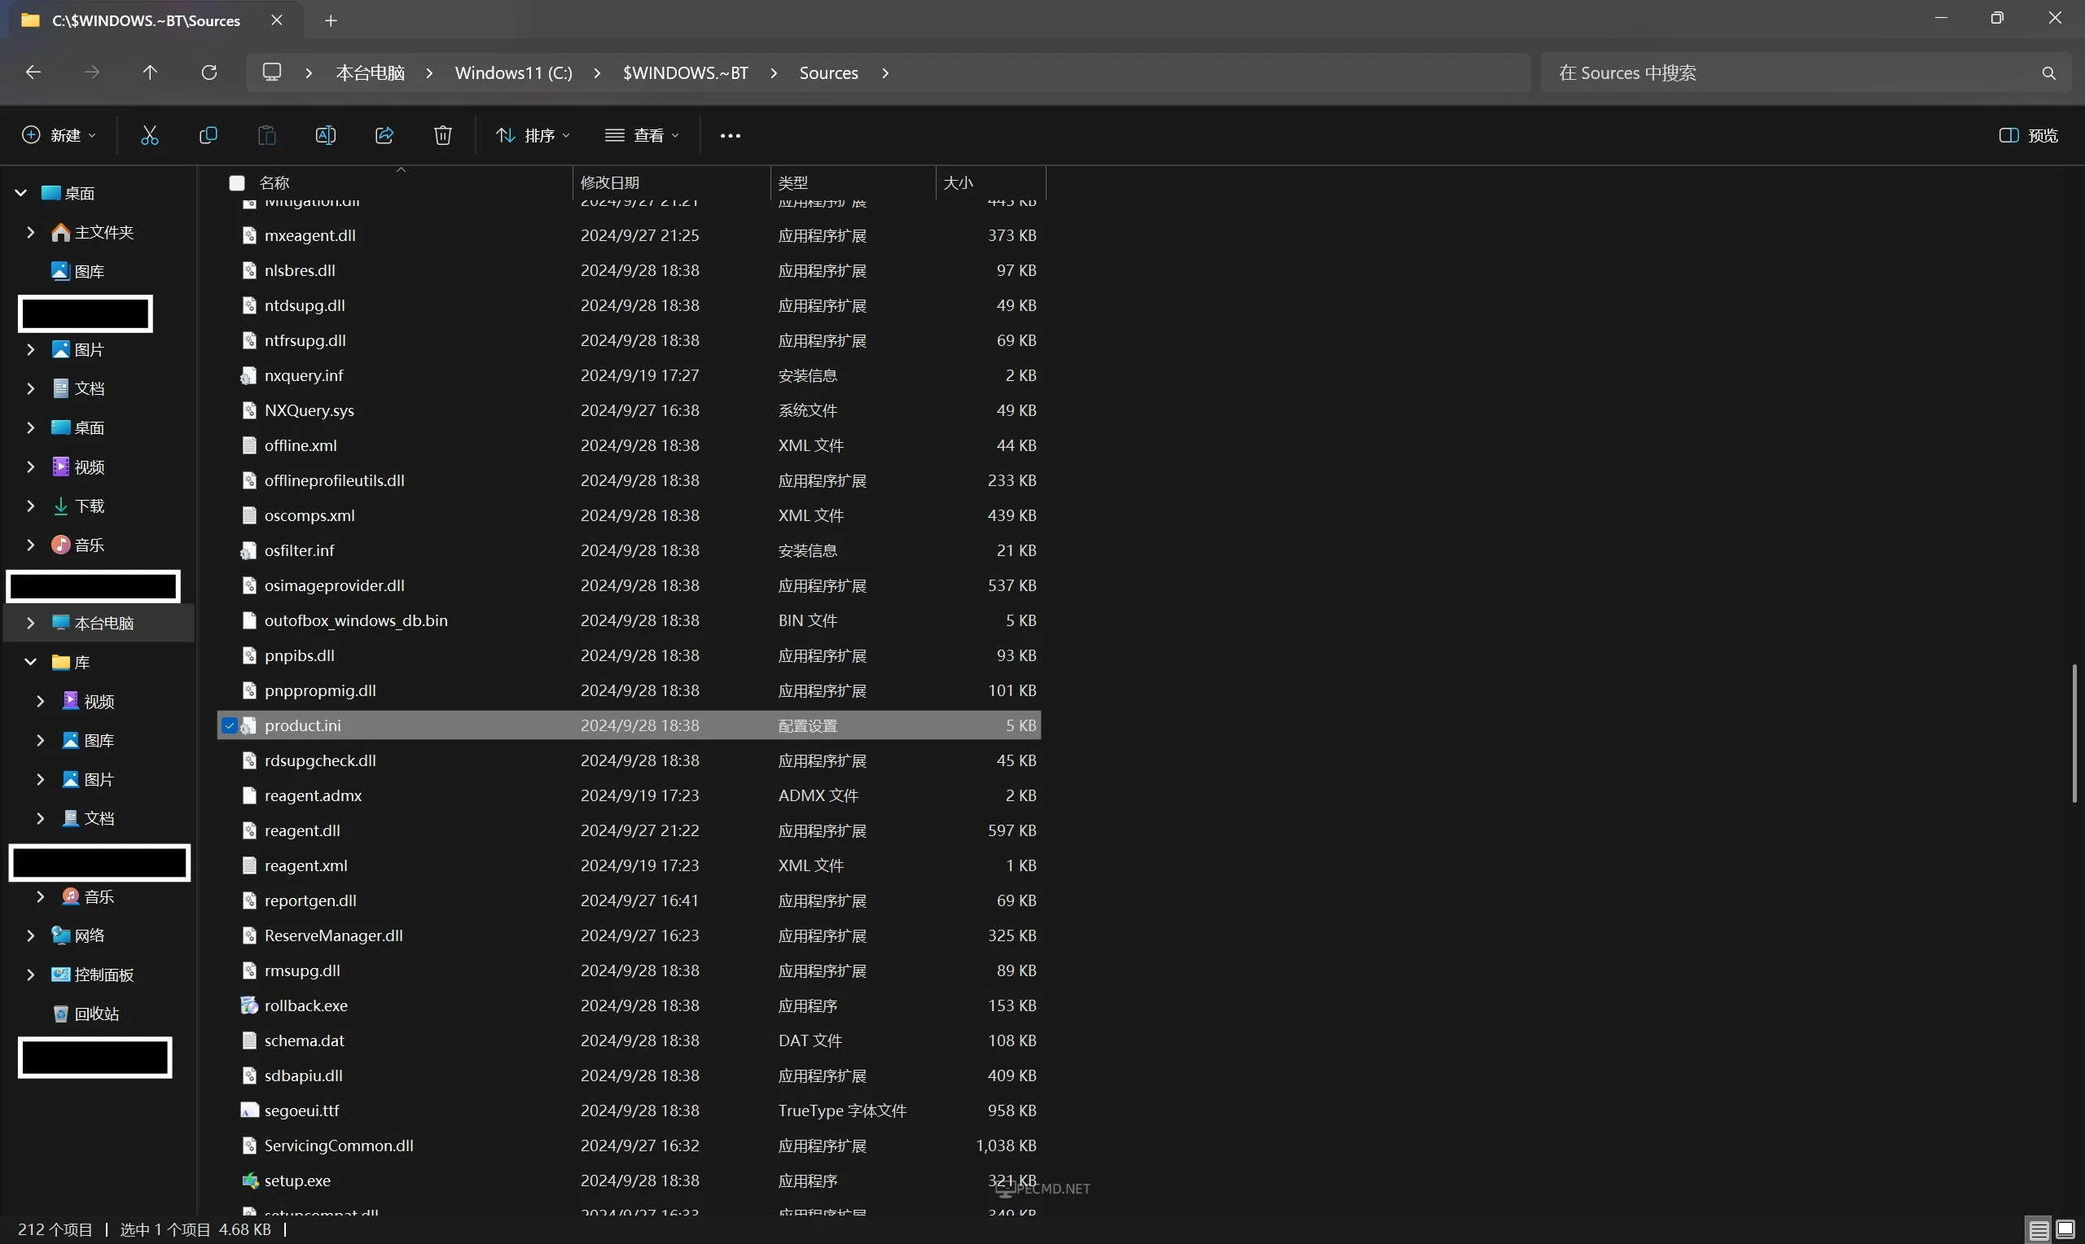Expand the Documents node in sidebar
This screenshot has height=1244, width=2085.
30,388
